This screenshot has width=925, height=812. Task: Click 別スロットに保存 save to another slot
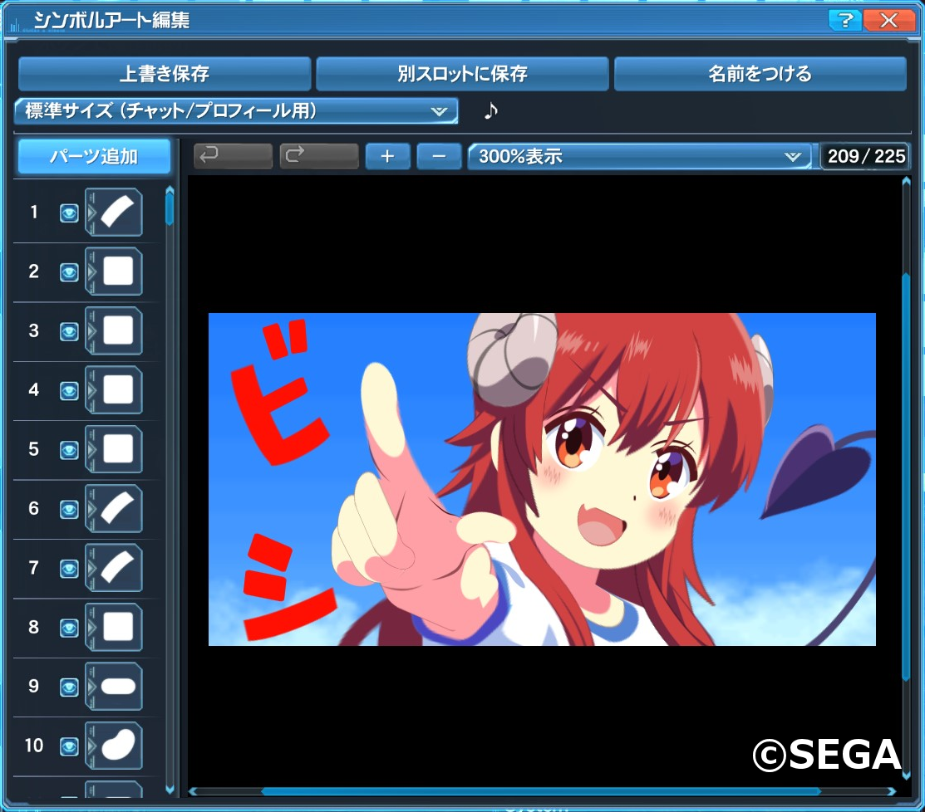[x=462, y=74]
